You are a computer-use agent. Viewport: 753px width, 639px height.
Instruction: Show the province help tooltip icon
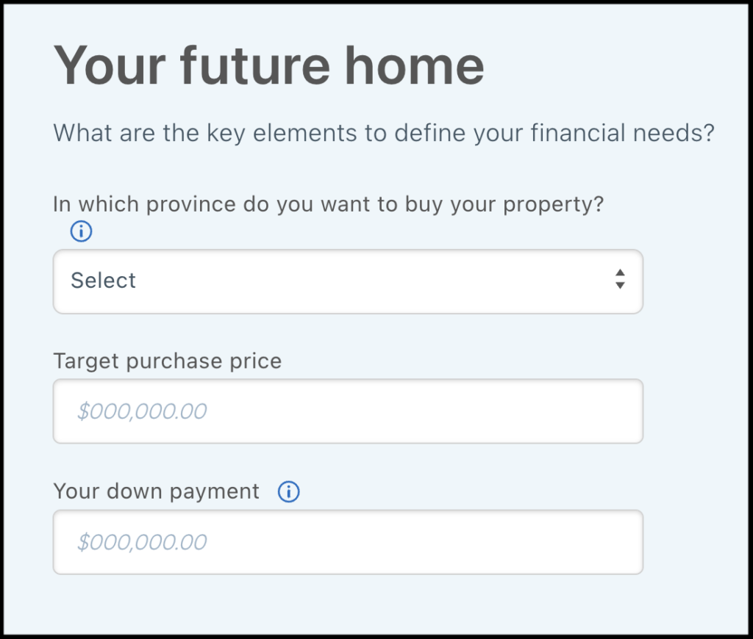(x=81, y=232)
